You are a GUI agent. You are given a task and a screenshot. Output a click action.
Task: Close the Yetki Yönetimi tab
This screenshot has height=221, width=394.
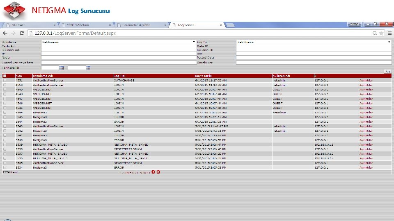tap(110, 25)
